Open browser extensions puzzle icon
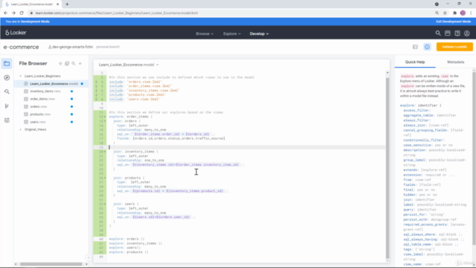This screenshot has height=268, width=476. tap(454, 13)
